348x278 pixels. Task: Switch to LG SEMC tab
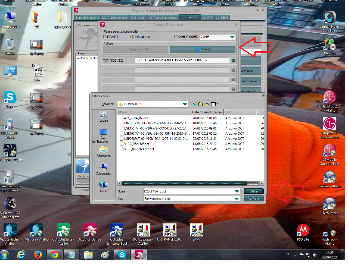coord(222,18)
